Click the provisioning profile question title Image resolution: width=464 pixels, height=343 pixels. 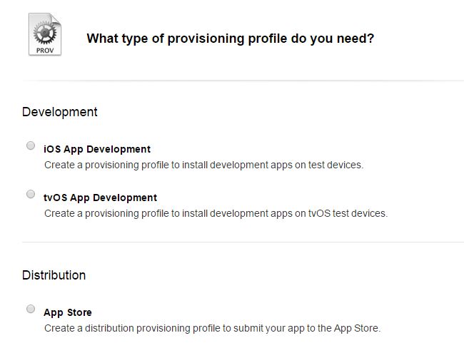230,39
